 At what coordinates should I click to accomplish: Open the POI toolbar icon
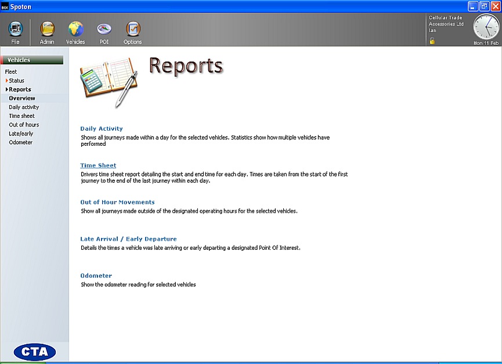tap(104, 29)
